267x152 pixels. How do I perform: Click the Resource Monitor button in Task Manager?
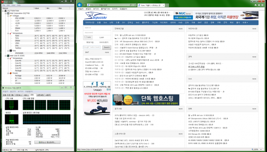(x=47, y=142)
